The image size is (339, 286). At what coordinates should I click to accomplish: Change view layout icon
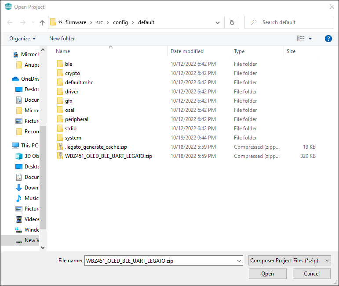tap(301, 39)
